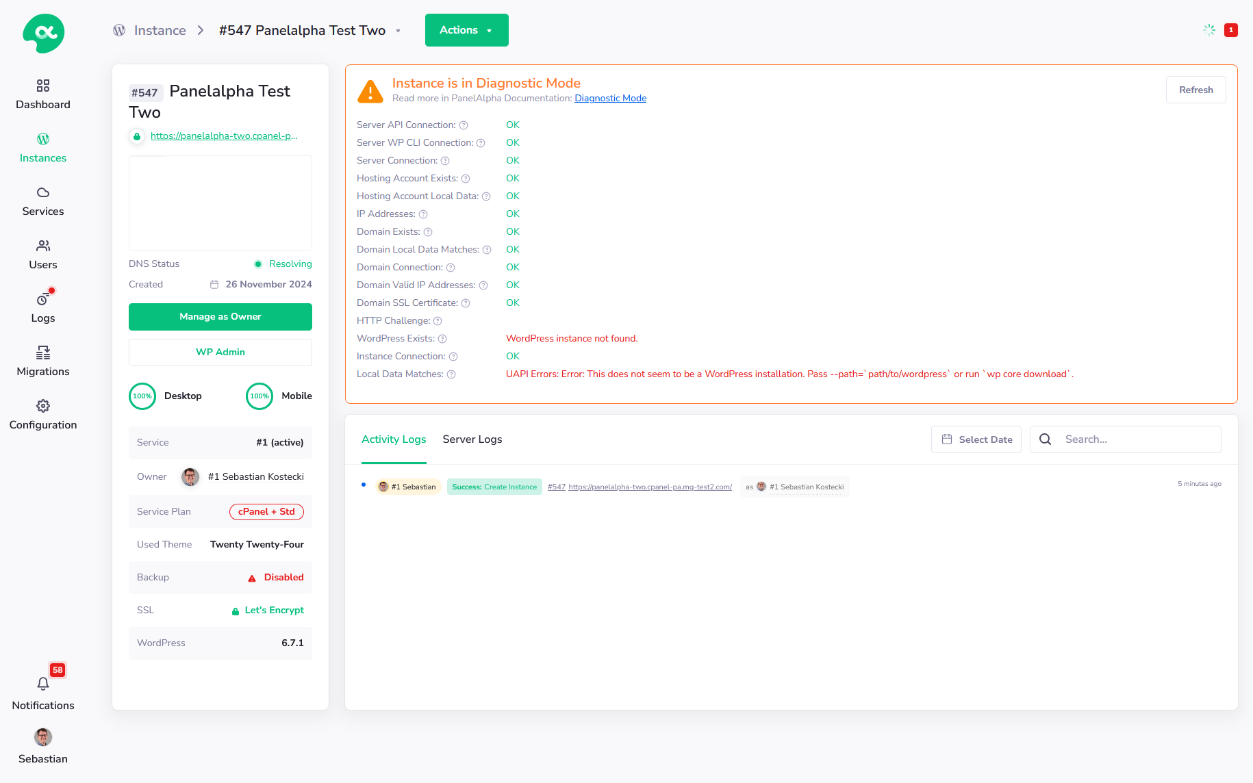Click the WordPress version 6.7.1
The image size is (1253, 783).
pos(292,643)
